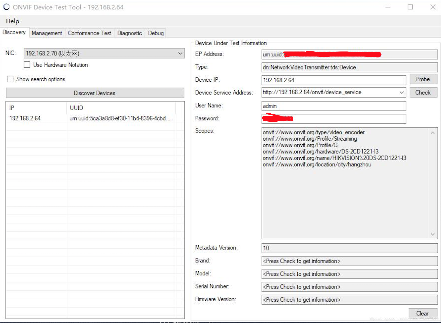The image size is (441, 323).
Task: Click the Brand information field
Action: [x=350, y=261]
